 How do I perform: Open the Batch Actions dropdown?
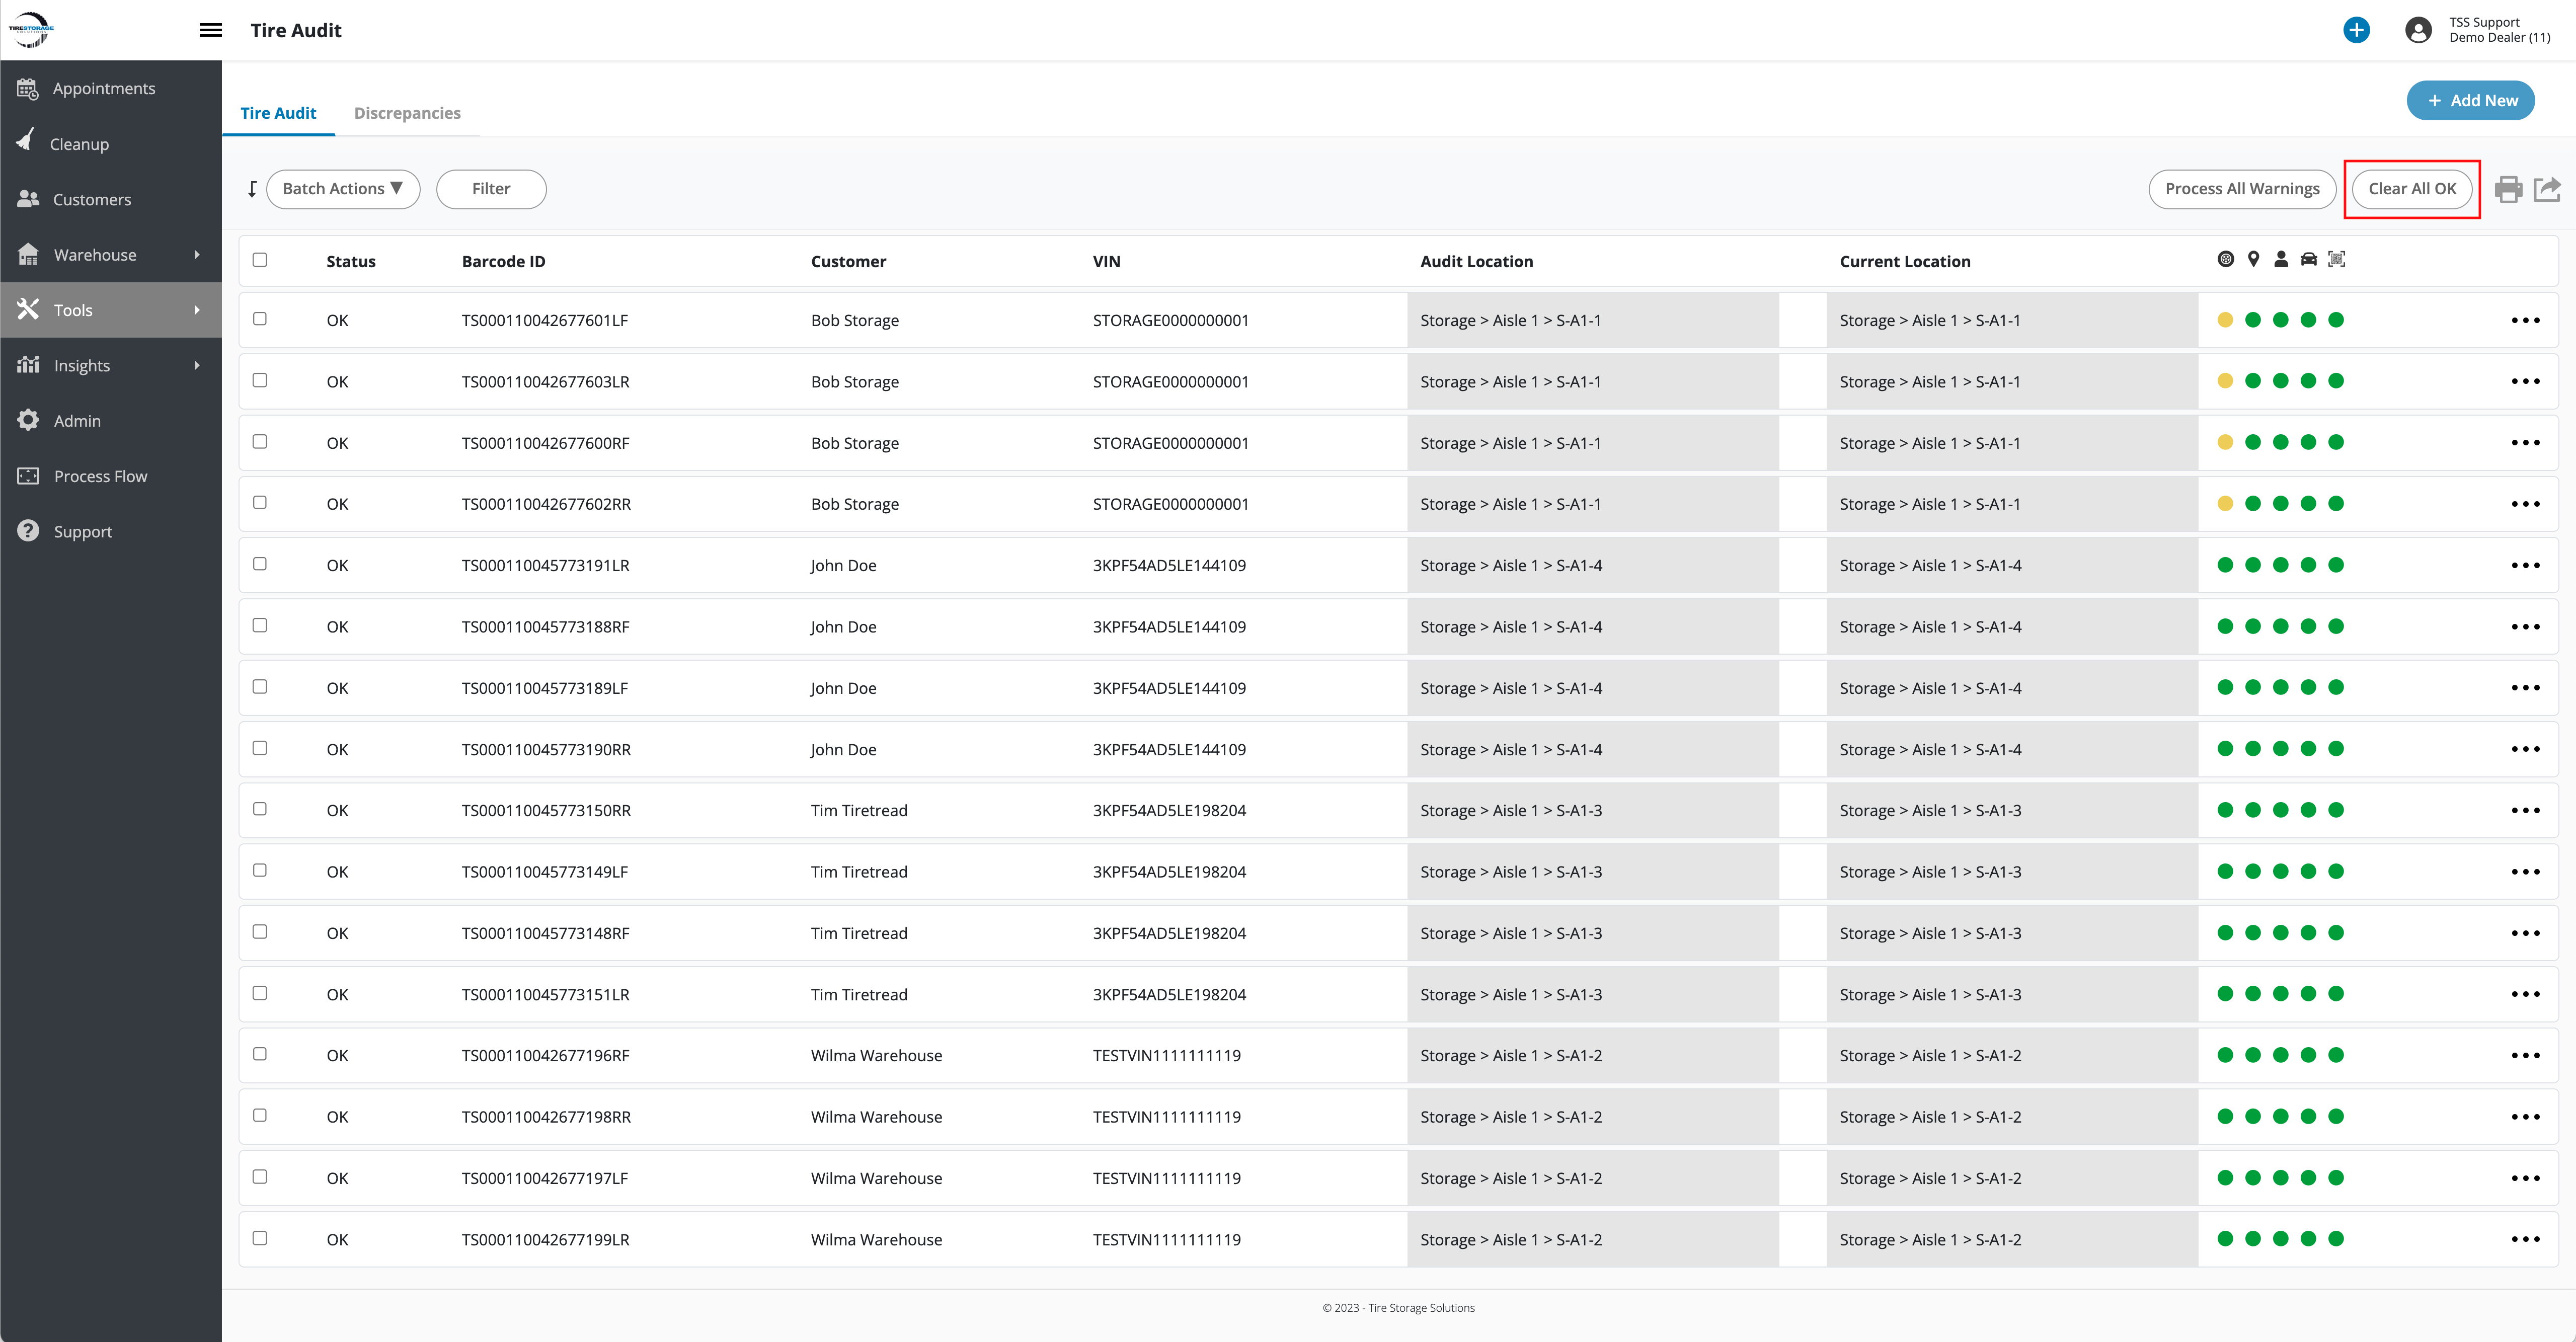[x=343, y=189]
